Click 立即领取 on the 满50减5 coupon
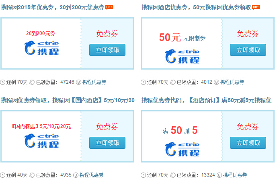Screen dimensions: 275x183 click(x=248, y=143)
